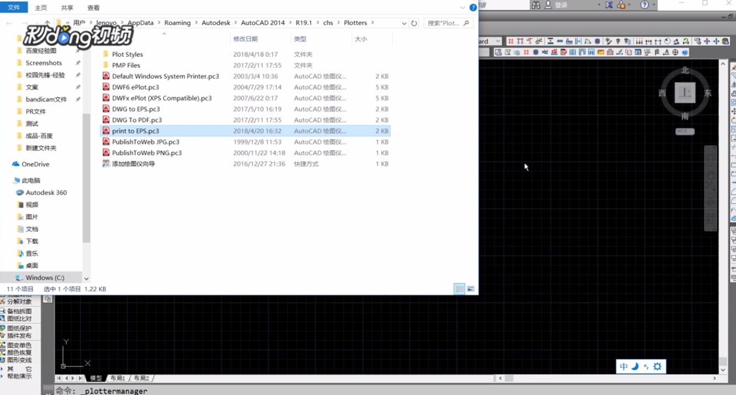Jump to the first layout tab with the arrow
This screenshot has width=736, height=395.
point(60,378)
